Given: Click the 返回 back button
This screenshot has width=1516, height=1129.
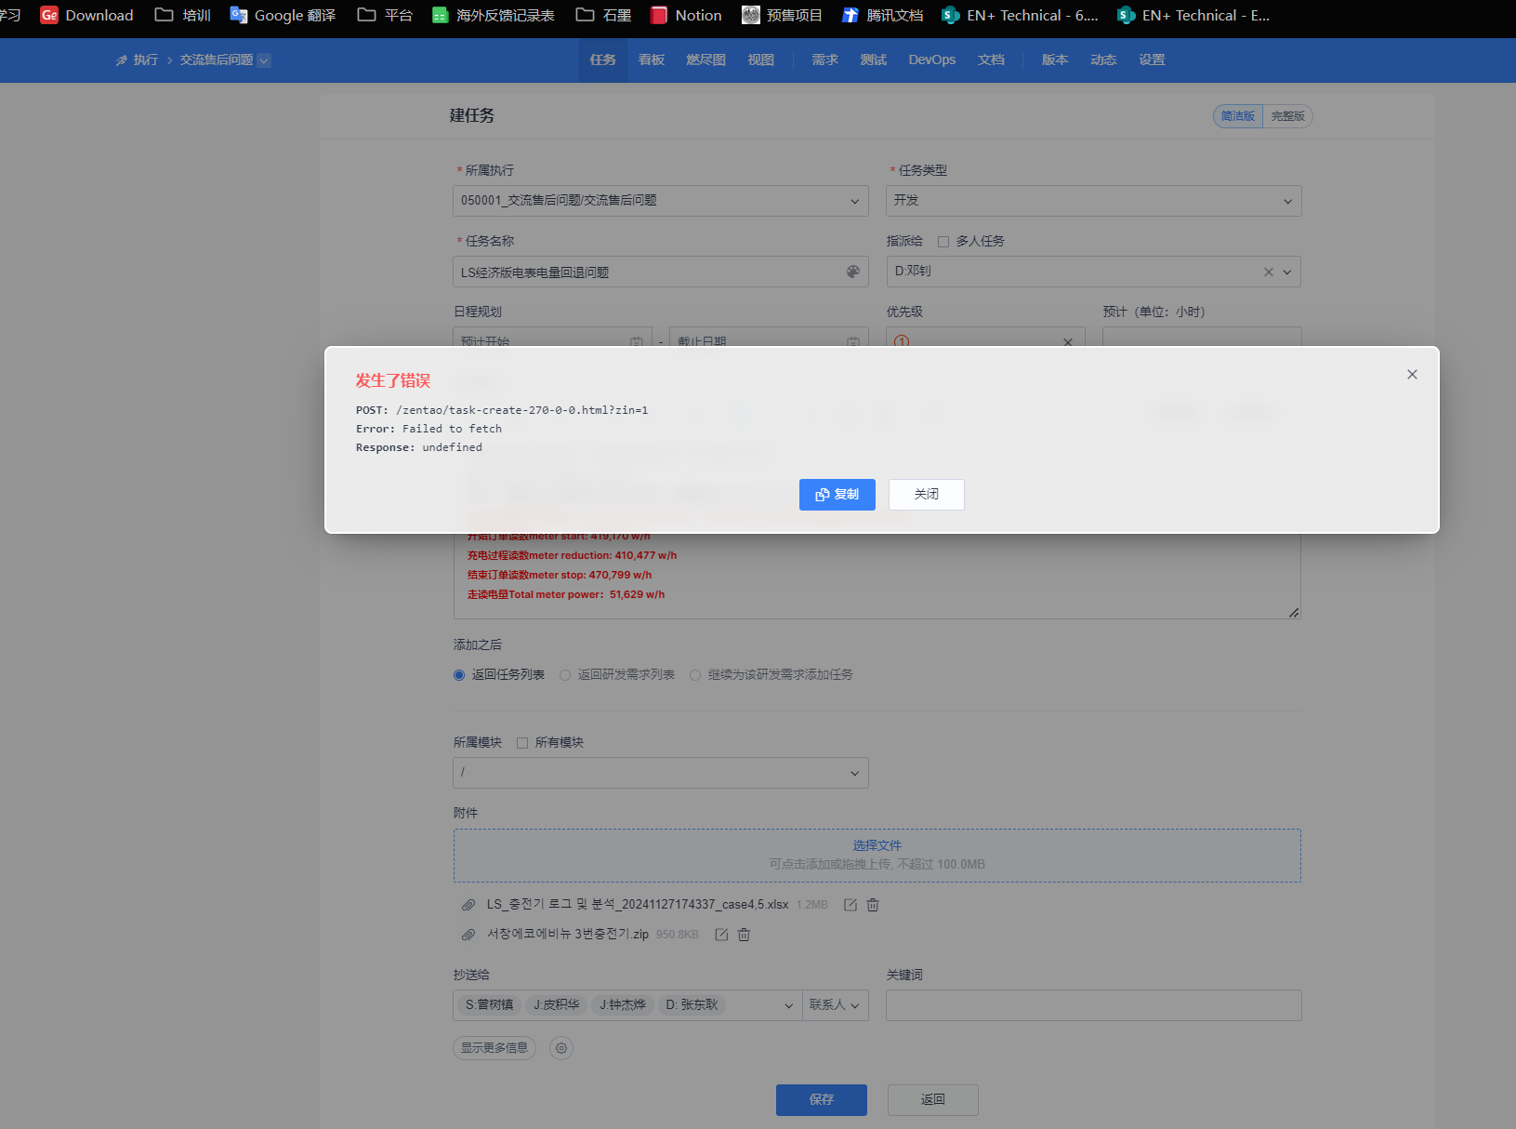Looking at the screenshot, I should [933, 1100].
